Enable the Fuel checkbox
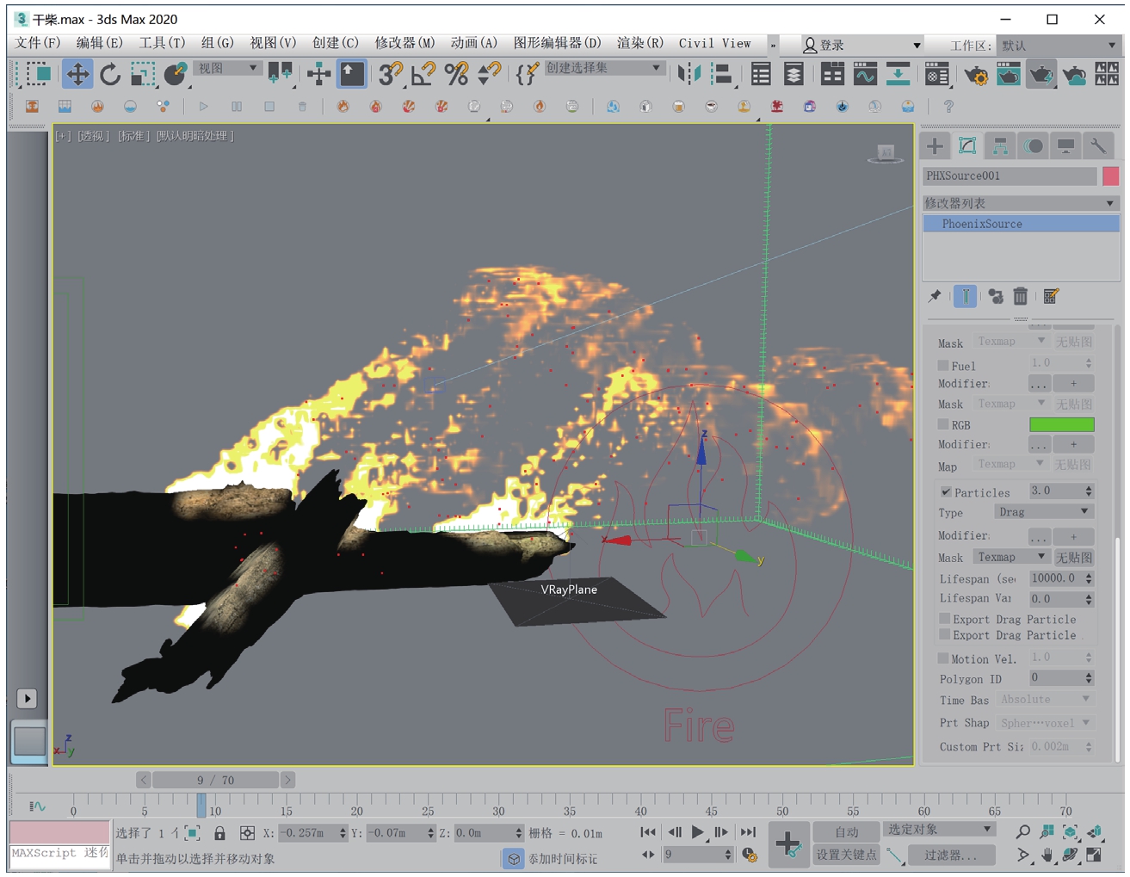 pyautogui.click(x=943, y=366)
